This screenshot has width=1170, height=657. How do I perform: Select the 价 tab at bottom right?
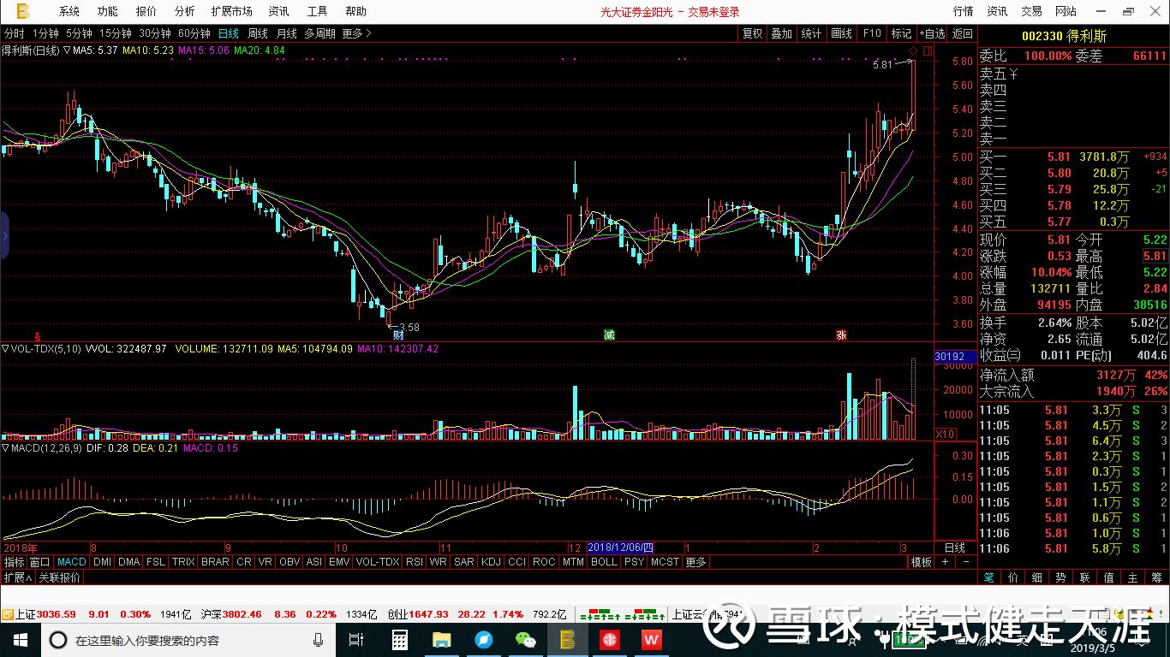[1013, 577]
